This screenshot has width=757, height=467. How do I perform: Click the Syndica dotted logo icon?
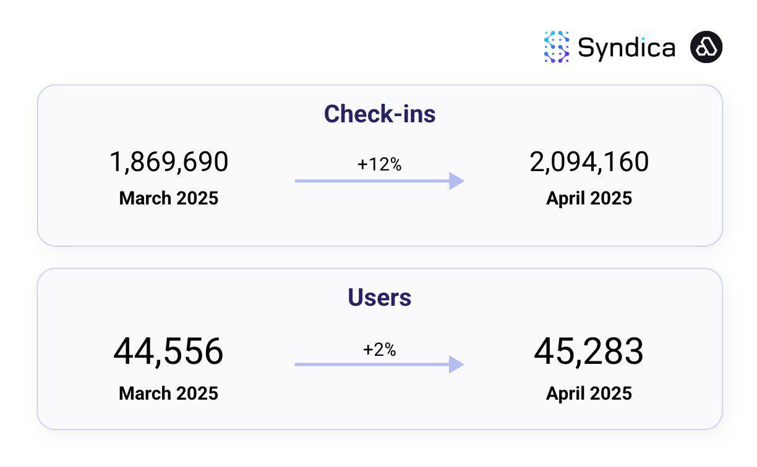pyautogui.click(x=556, y=47)
